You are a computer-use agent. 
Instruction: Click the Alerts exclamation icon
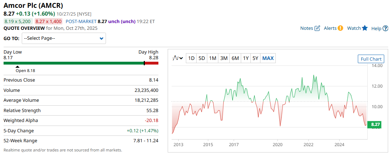(340, 28)
